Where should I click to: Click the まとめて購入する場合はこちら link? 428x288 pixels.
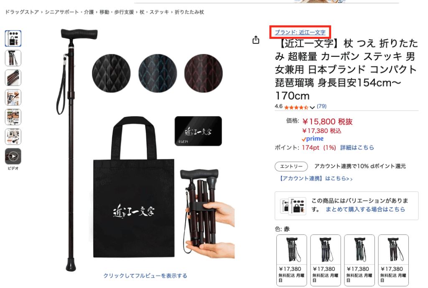pyautogui.click(x=365, y=209)
